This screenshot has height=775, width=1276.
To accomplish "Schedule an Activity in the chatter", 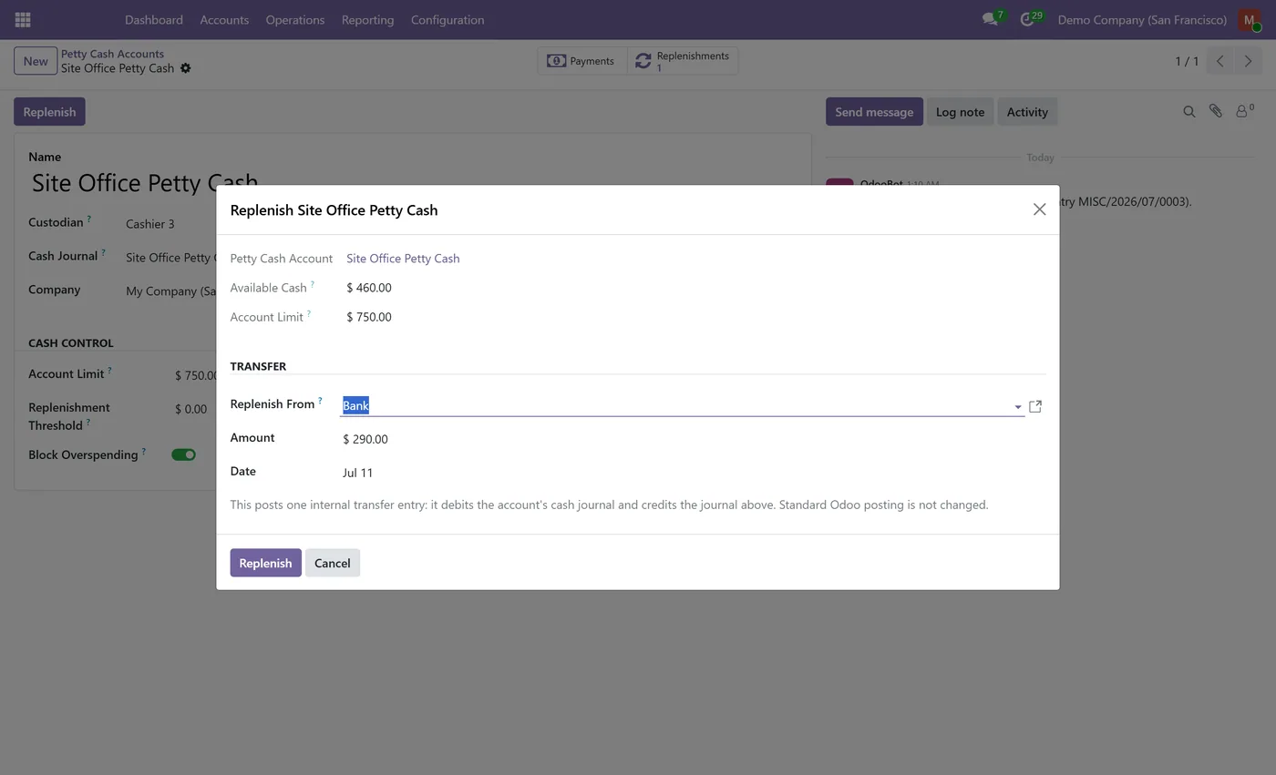I will [1027, 112].
